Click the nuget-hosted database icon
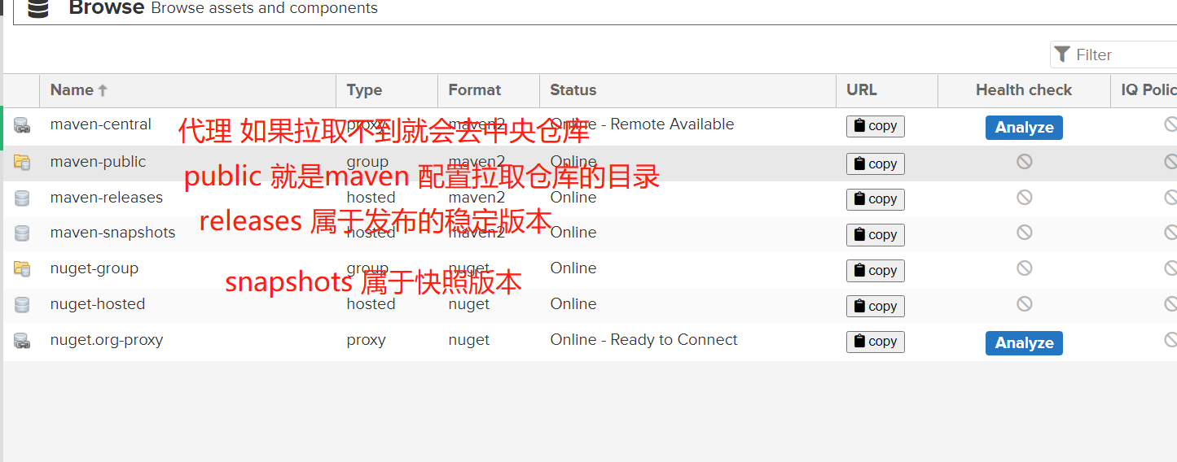Viewport: 1177px width, 462px height. (22, 304)
